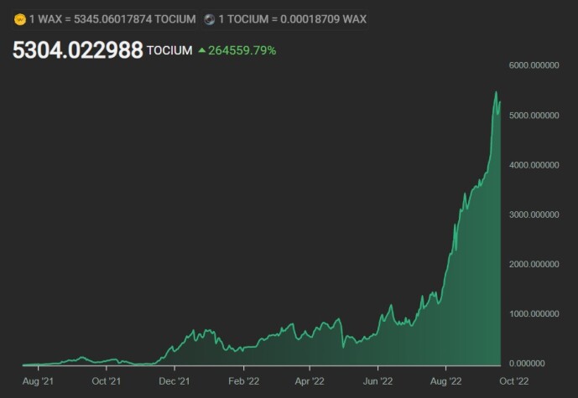Click the Oct '22 x-axis label
The width and height of the screenshot is (578, 398).
[514, 381]
